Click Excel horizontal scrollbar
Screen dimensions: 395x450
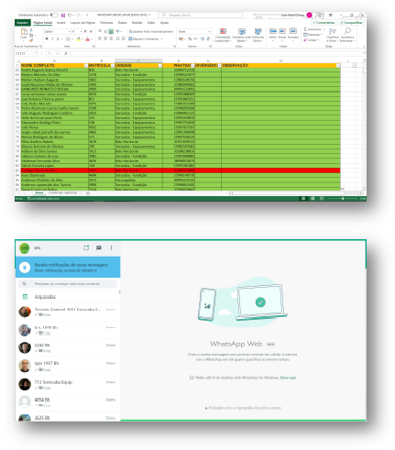pyautogui.click(x=287, y=193)
